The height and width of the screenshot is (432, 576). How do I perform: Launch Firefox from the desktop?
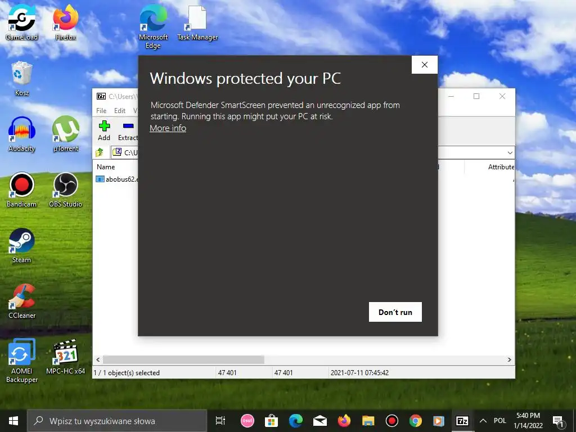click(x=65, y=22)
